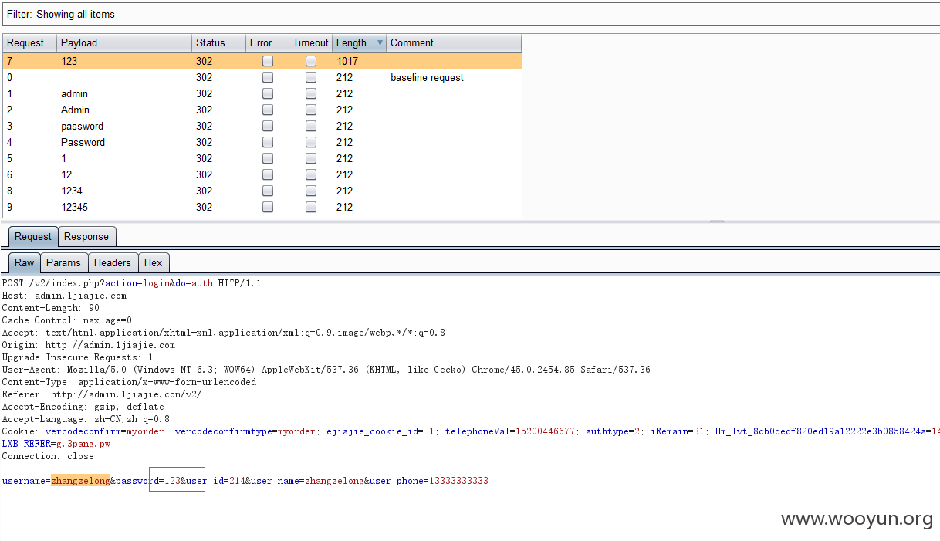Toggle Timeout checkbox for payload 123
The image size is (940, 541).
pyautogui.click(x=311, y=61)
